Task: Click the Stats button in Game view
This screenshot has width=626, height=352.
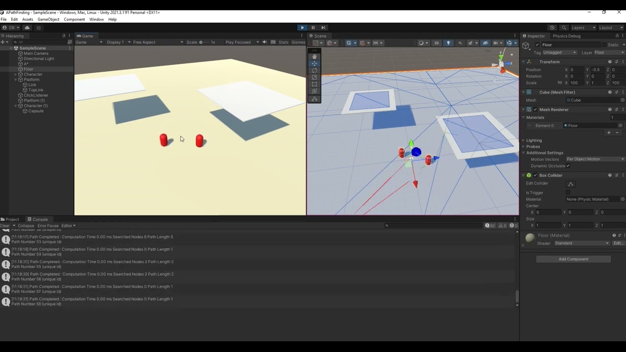Action: pos(284,42)
